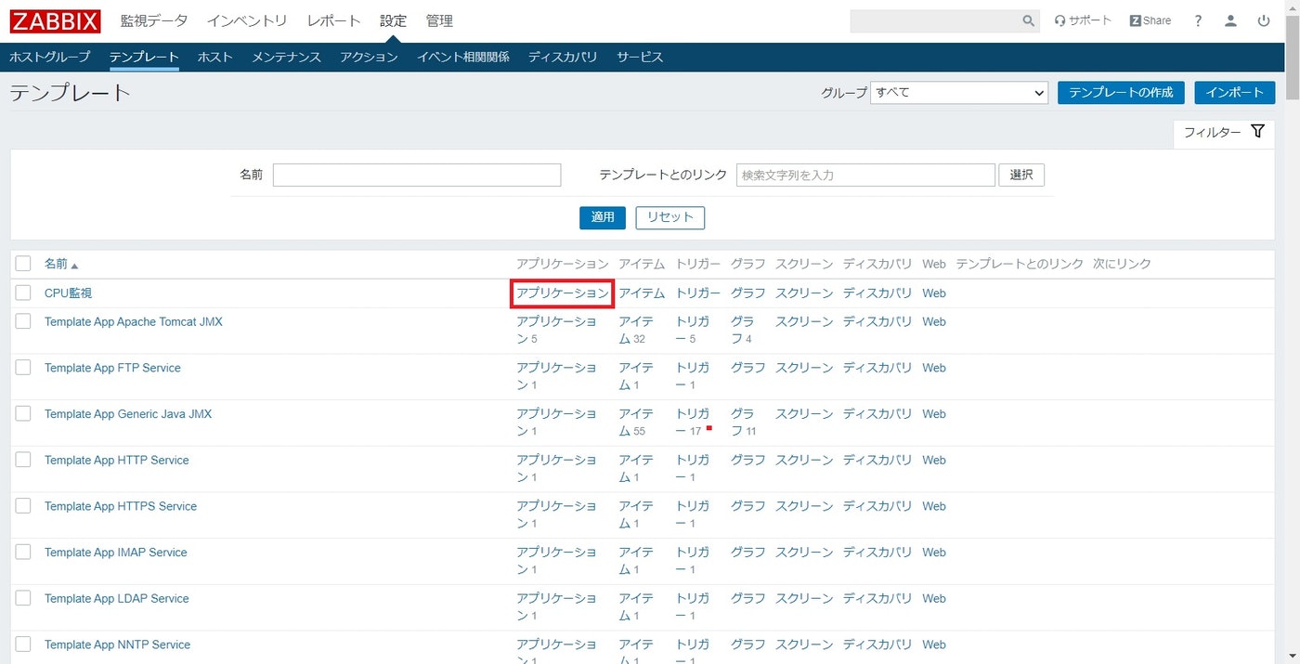Click the Share icon
This screenshot has height=664, width=1300.
(x=1150, y=20)
